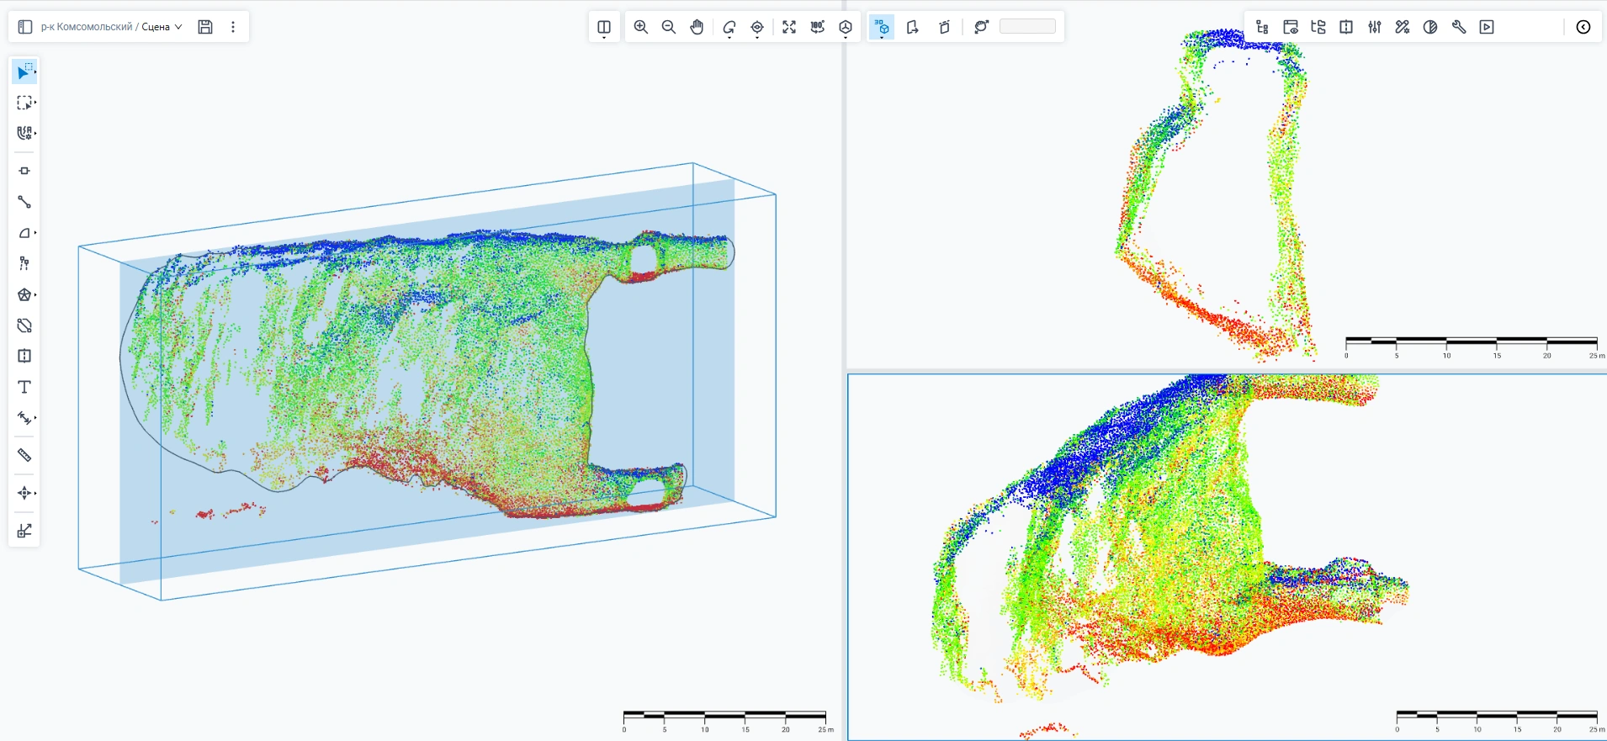The height and width of the screenshot is (741, 1607).
Task: Open the section panel icon in right toolbar
Action: (x=1346, y=27)
